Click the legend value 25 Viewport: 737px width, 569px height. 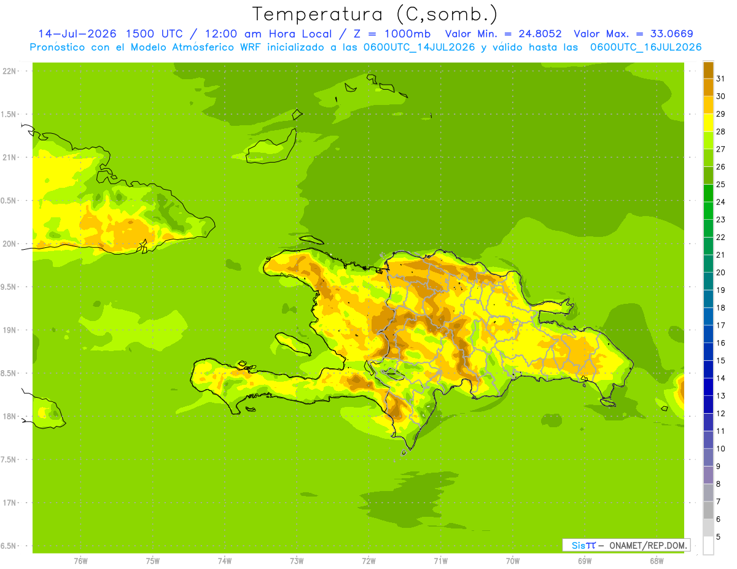click(x=720, y=184)
